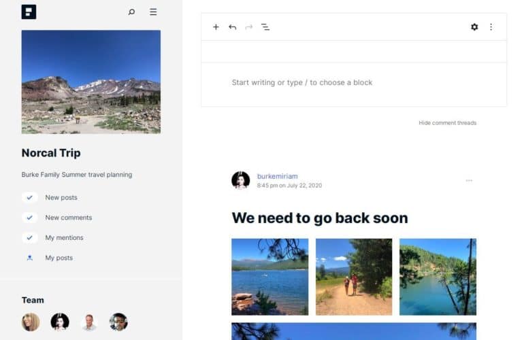Viewport: 524px width, 340px height.
Task: Toggle the New posts checkmark
Action: (30, 197)
